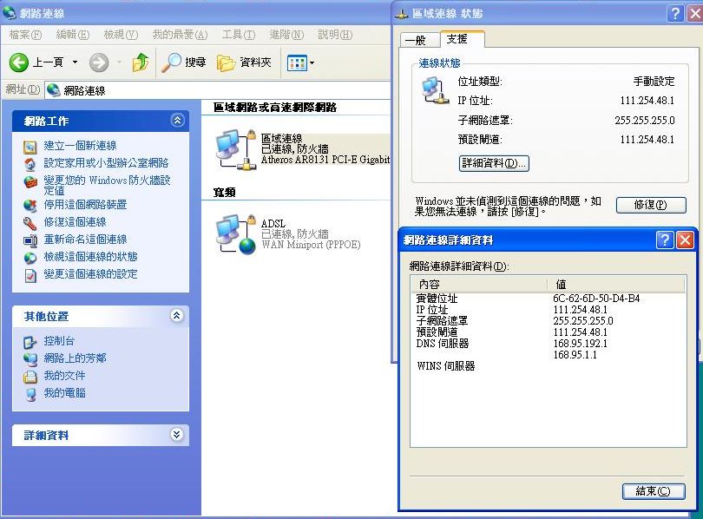Open the 說明(H) menu
The height and width of the screenshot is (519, 703).
click(335, 35)
